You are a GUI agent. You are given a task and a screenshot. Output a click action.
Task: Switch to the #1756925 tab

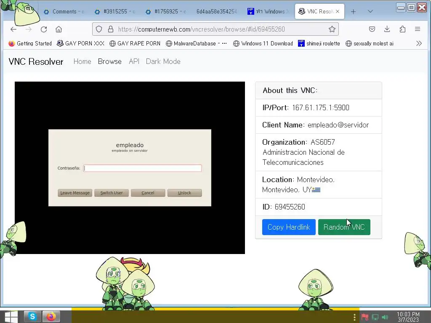pos(166,11)
